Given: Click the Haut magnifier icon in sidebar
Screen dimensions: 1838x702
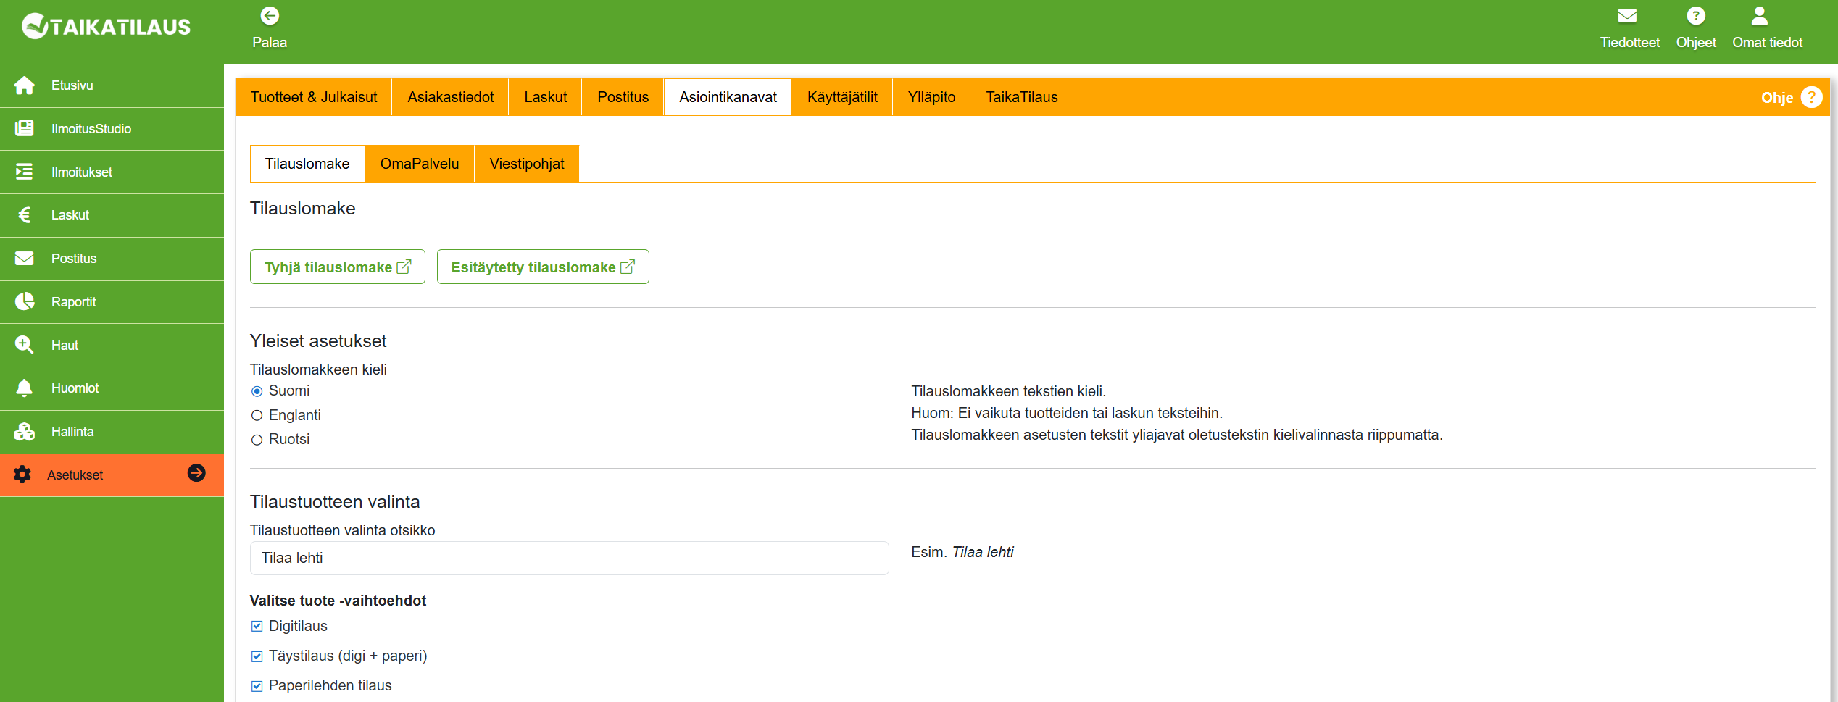Looking at the screenshot, I should click(25, 345).
